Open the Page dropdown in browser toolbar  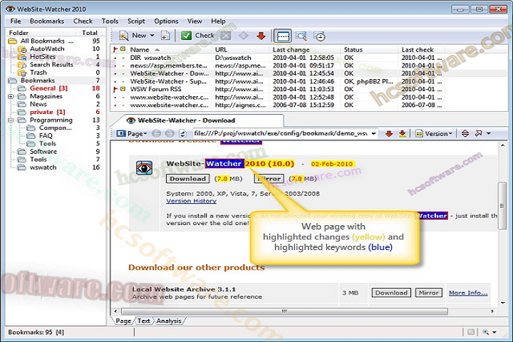(x=132, y=133)
